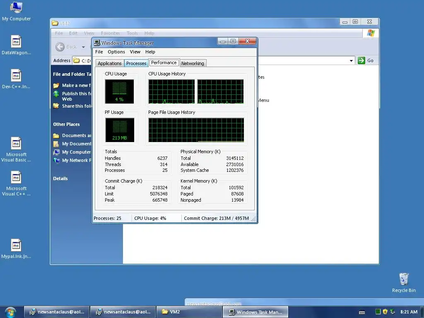This screenshot has height=318, width=424.
Task: Open Microsoft Visual C++ desktop icon
Action: coord(16,184)
